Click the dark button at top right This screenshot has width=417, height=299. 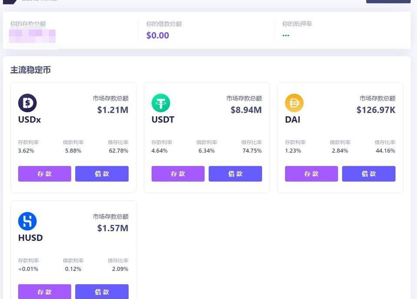click(x=388, y=1)
